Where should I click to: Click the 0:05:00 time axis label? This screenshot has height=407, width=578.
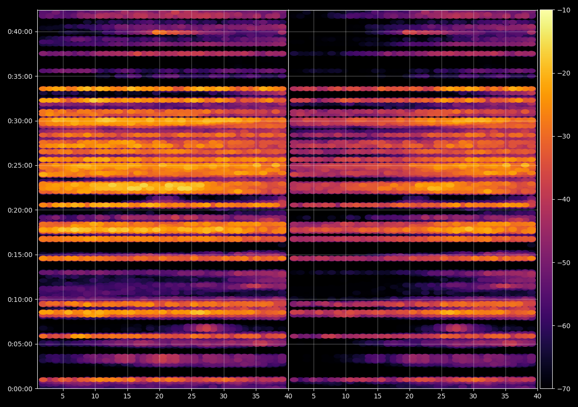(x=20, y=344)
